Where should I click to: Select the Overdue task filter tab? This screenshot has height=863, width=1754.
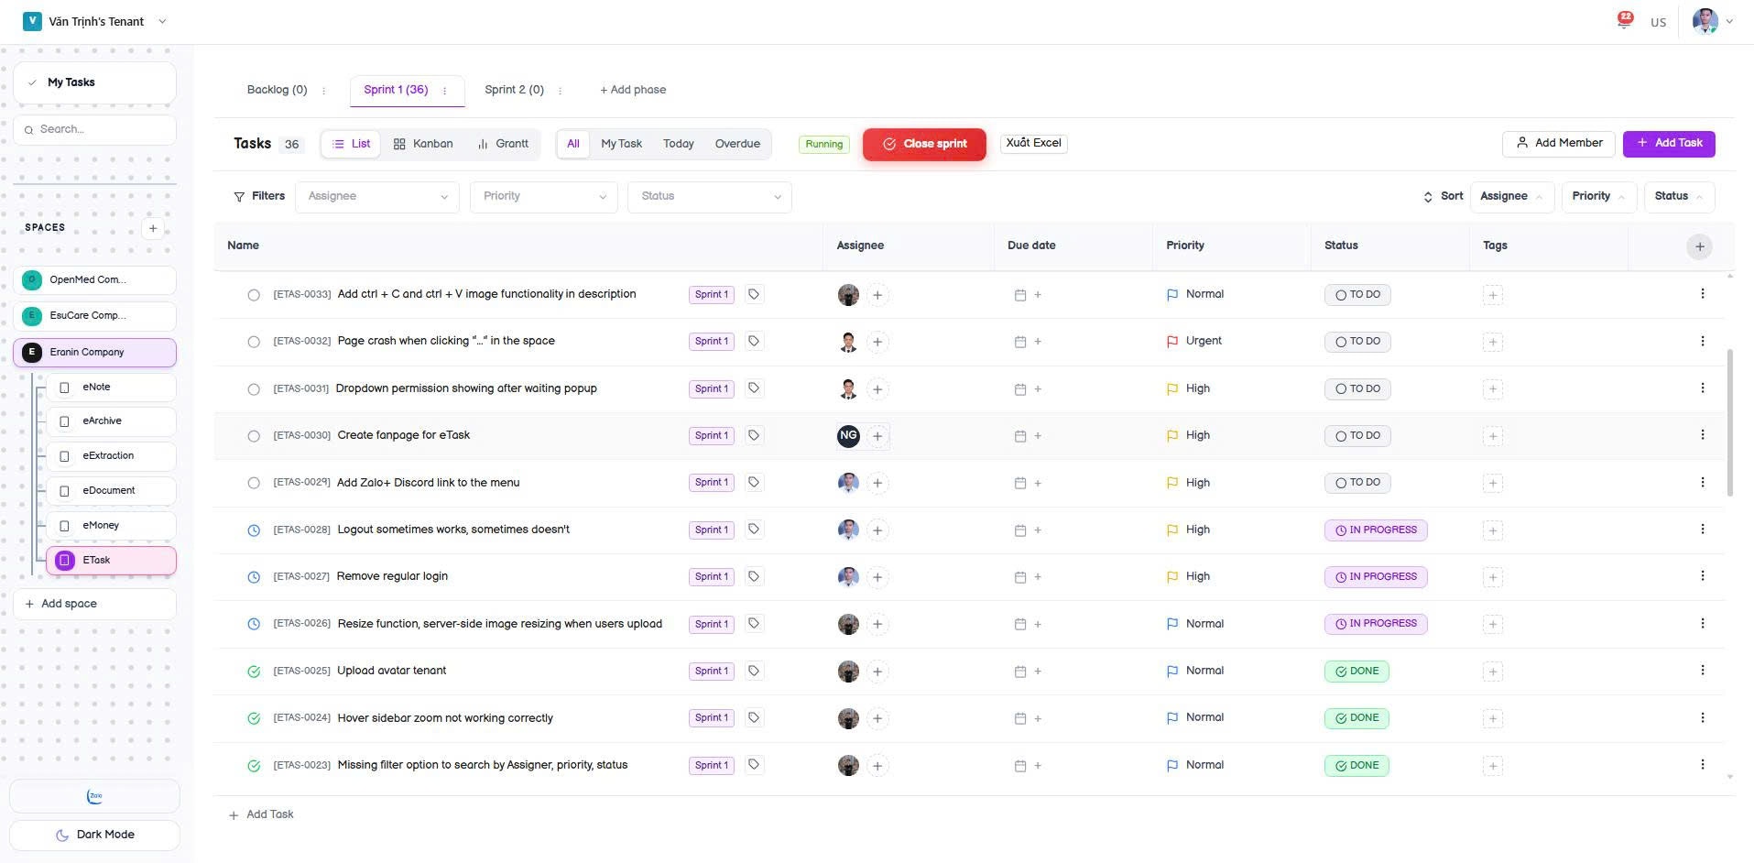[x=737, y=144]
